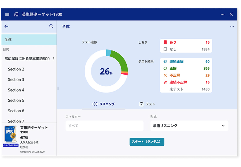241x167 pixels.
Task: Click the 不正解 orange cross icon
Action: pos(165,75)
